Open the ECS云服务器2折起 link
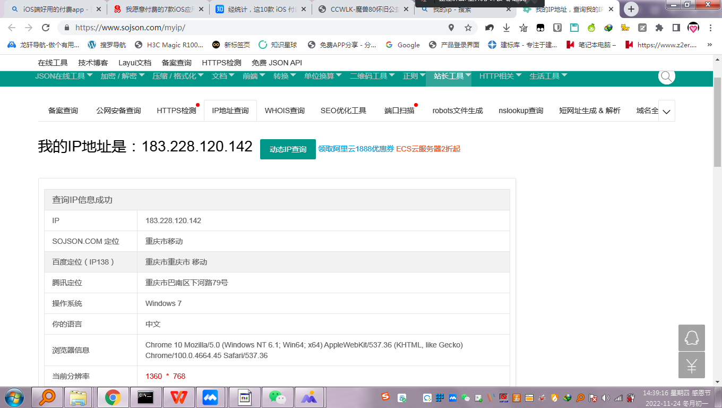This screenshot has height=408, width=722. (x=427, y=149)
